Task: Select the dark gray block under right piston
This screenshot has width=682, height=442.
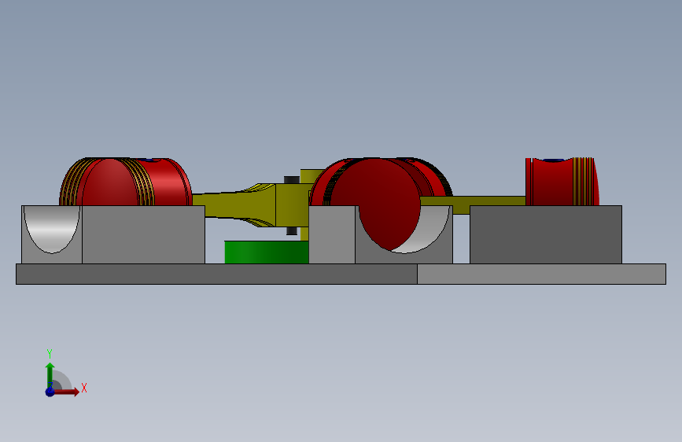Action: [546, 234]
